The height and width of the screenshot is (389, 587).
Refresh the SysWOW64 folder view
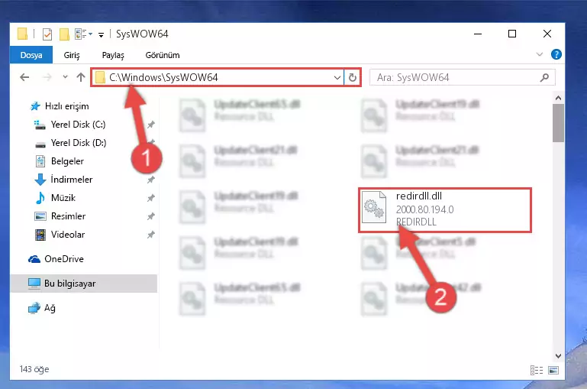[x=352, y=78]
